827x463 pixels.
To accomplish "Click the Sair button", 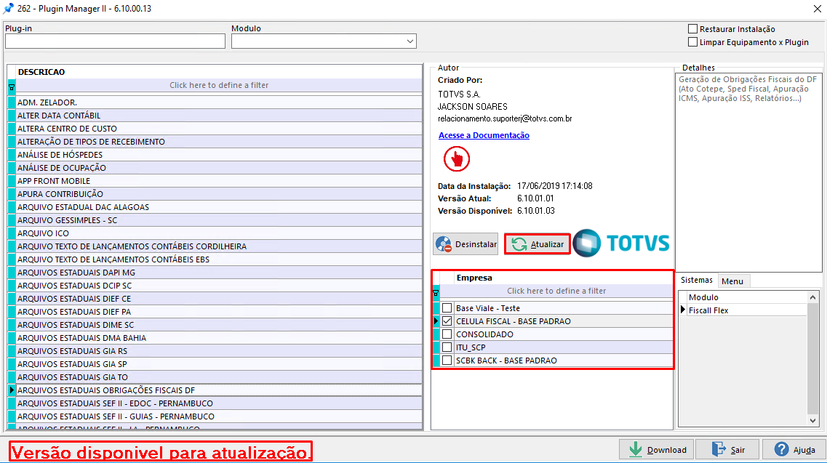I will click(x=728, y=450).
